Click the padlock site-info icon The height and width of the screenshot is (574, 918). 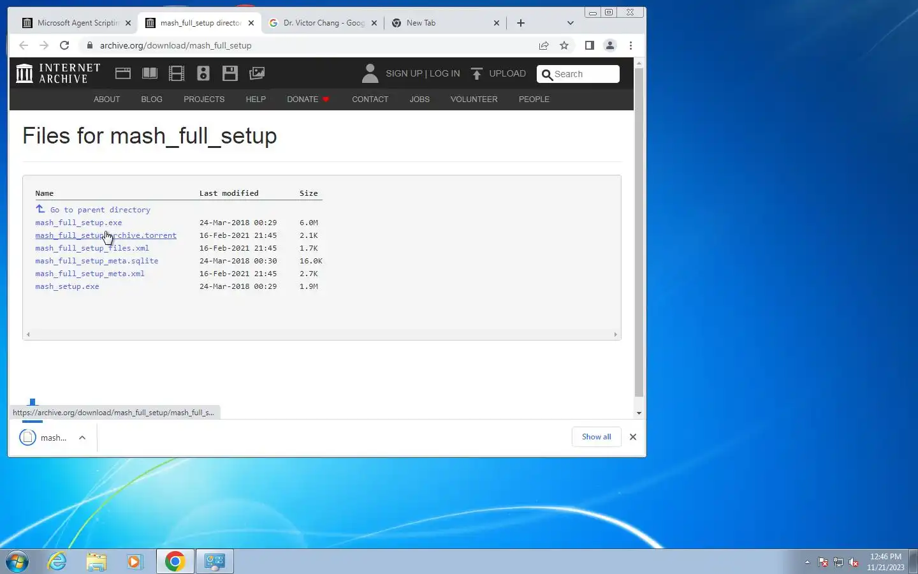point(89,45)
